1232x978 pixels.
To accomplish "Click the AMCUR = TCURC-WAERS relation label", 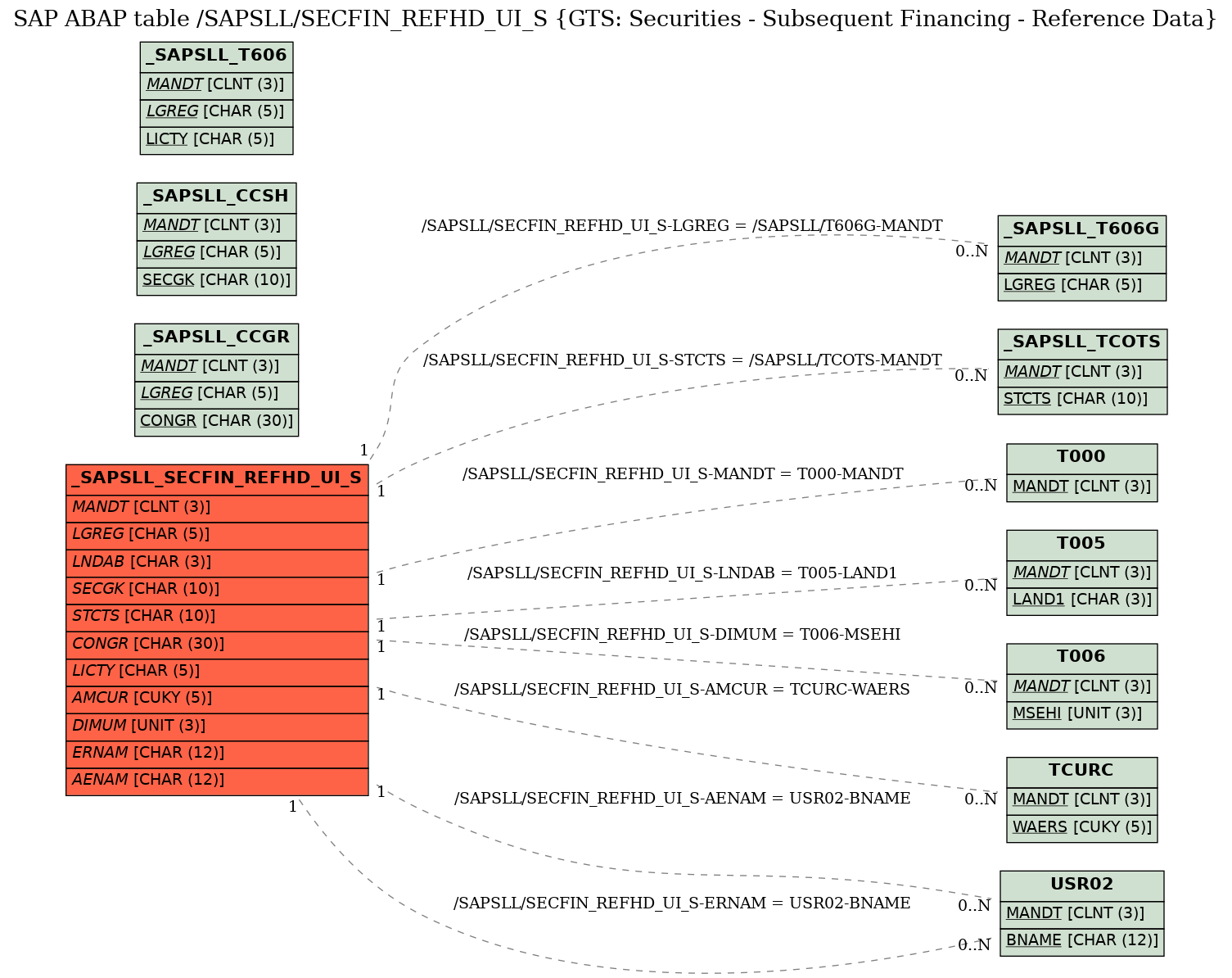I will pyautogui.click(x=682, y=690).
